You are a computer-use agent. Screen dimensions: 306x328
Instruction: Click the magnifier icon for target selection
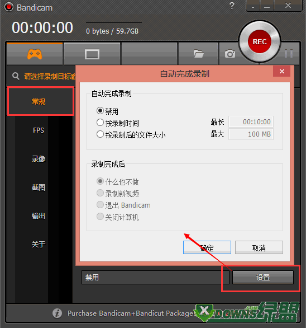[16, 76]
